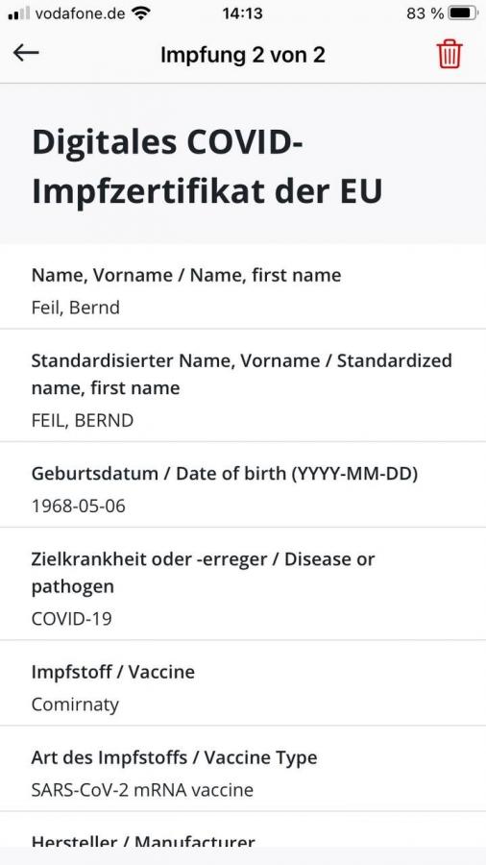Select 'SARS-CoV-2 mRNA vaccine' text
Viewport: 486px width, 865px height.
tap(142, 790)
